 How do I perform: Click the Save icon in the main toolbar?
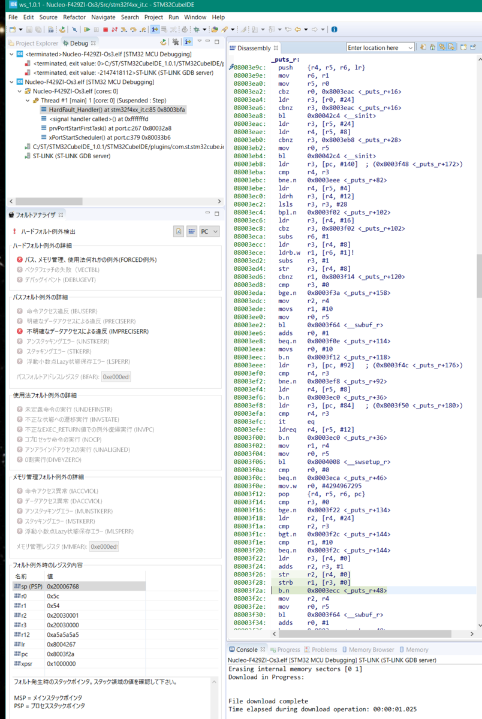pyautogui.click(x=29, y=29)
